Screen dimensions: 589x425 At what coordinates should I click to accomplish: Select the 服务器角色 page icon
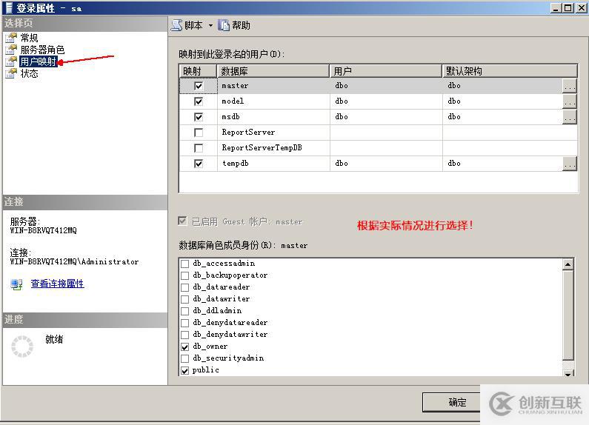pos(11,50)
